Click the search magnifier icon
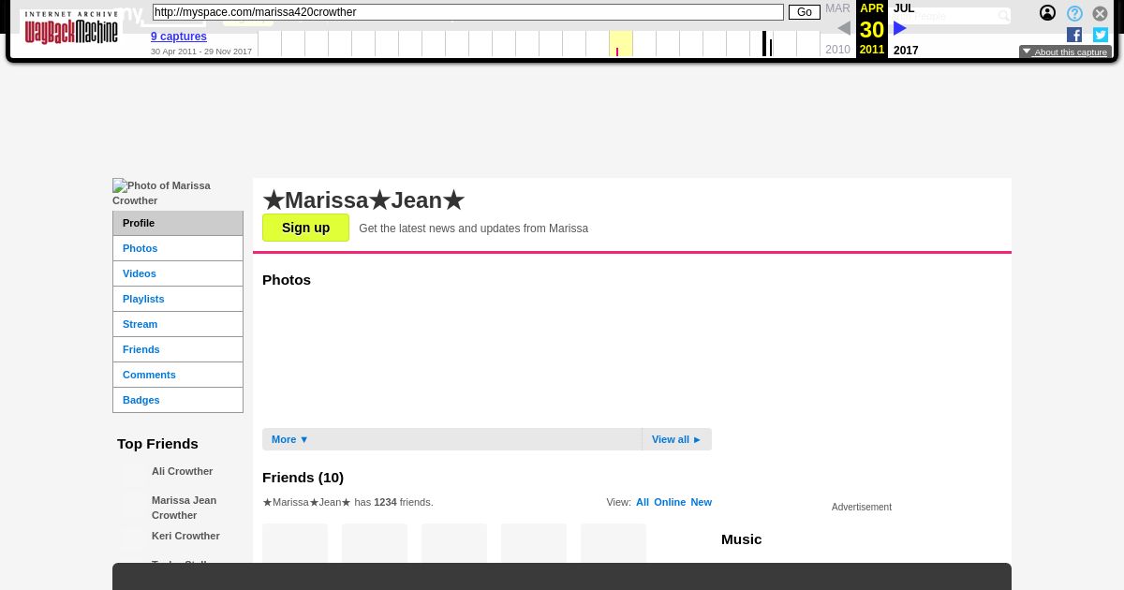 pyautogui.click(x=1003, y=16)
